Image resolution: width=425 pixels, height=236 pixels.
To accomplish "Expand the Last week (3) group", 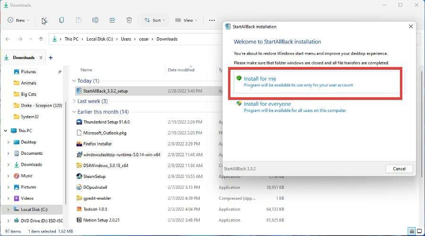I will pyautogui.click(x=74, y=101).
